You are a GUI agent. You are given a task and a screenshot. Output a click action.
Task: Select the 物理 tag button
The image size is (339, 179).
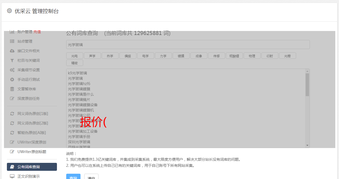click(x=252, y=56)
